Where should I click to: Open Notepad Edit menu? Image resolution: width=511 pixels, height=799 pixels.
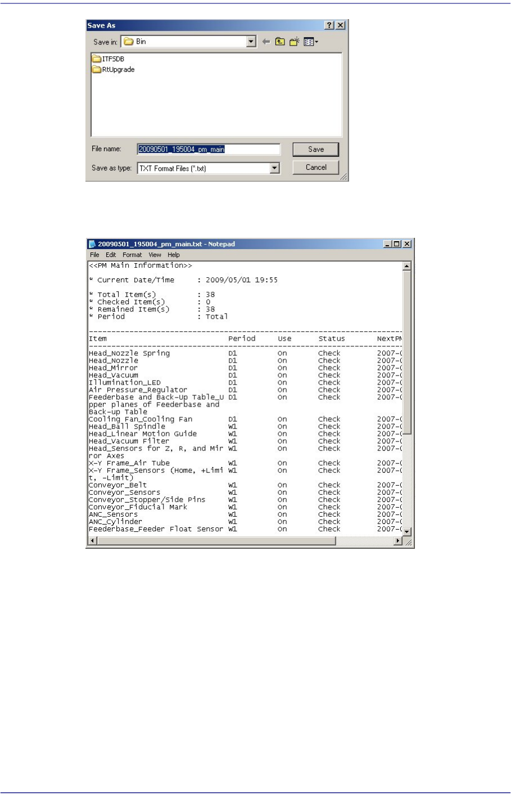coord(111,255)
